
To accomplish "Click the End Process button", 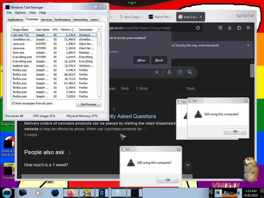I will 89,104.
